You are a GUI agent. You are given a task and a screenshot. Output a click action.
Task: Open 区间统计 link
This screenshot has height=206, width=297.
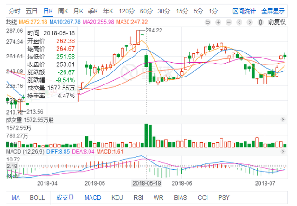[244, 11]
